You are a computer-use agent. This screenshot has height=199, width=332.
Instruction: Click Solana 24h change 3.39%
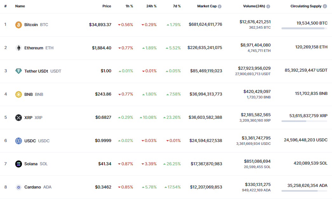point(149,164)
